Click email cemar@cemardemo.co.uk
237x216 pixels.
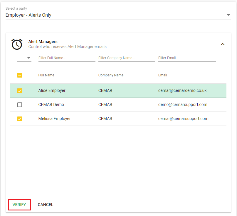(x=182, y=90)
